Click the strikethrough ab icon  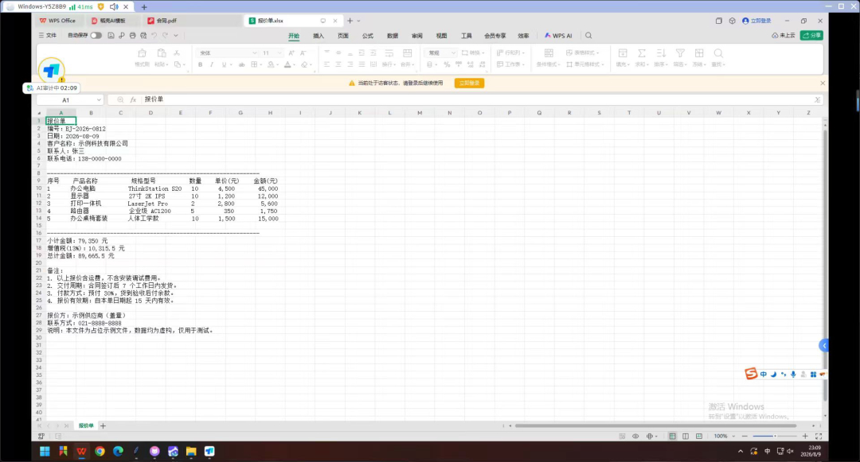(x=241, y=64)
